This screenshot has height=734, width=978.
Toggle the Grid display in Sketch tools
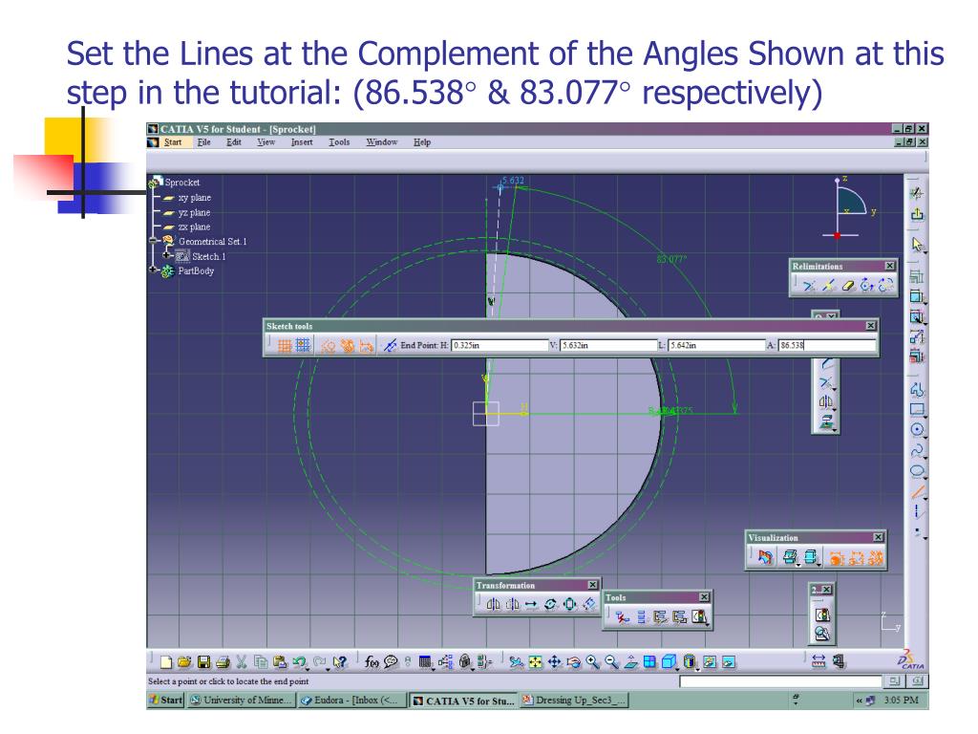tap(285, 345)
